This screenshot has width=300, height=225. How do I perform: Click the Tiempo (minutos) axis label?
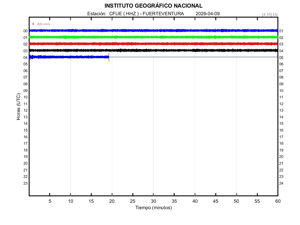click(153, 208)
